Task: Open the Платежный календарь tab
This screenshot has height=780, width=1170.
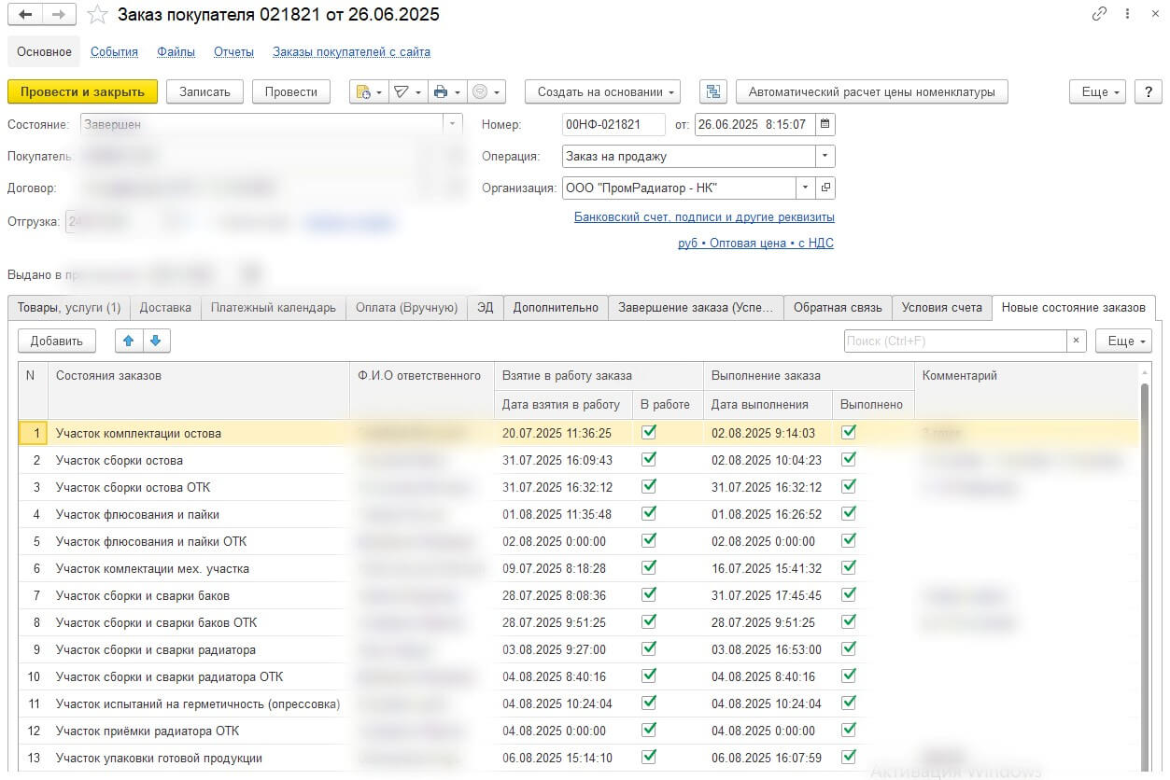Action: (x=273, y=308)
